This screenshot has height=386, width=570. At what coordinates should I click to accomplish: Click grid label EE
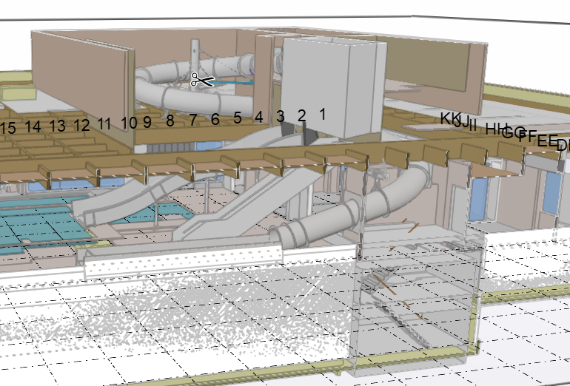(546, 140)
